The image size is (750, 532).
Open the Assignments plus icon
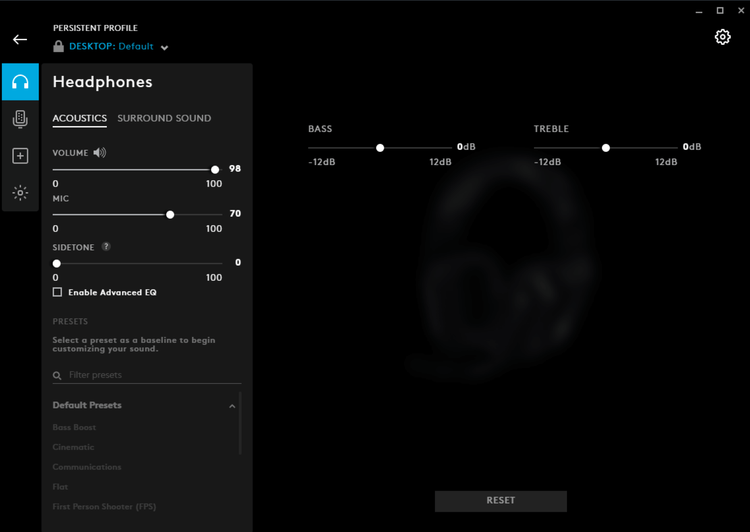20,156
